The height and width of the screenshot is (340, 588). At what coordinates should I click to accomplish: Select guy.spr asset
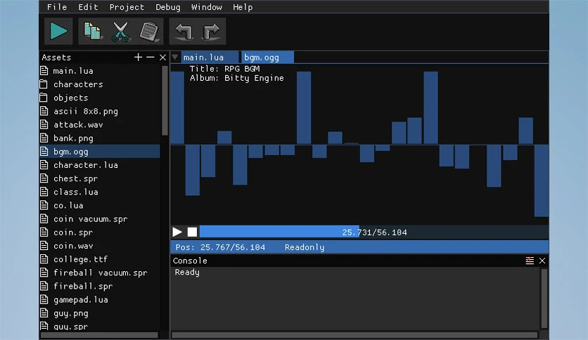[100, 327]
